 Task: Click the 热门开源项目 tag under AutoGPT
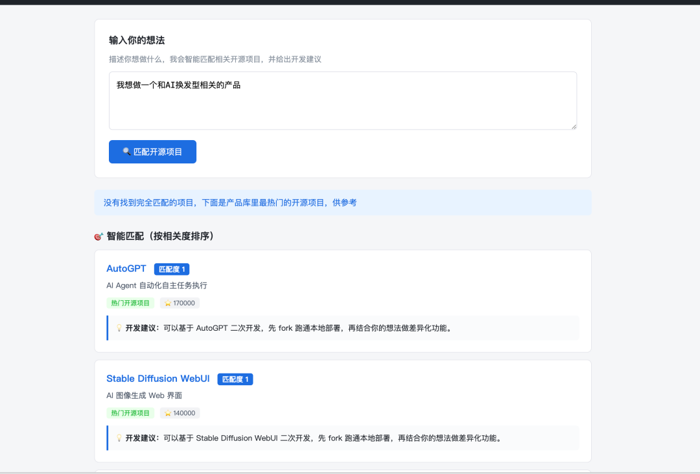click(130, 303)
